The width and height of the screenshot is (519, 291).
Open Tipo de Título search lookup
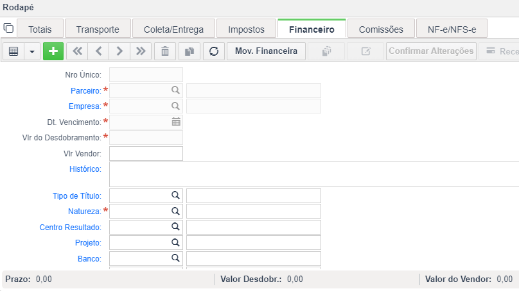175,195
